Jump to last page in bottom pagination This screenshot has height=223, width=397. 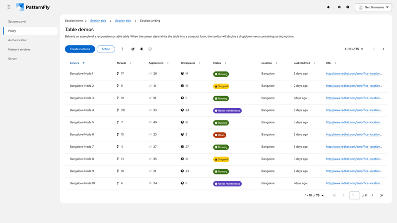tap(382, 195)
